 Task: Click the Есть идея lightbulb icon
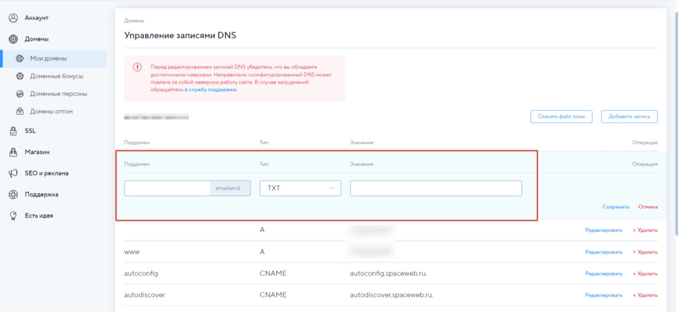click(x=13, y=216)
